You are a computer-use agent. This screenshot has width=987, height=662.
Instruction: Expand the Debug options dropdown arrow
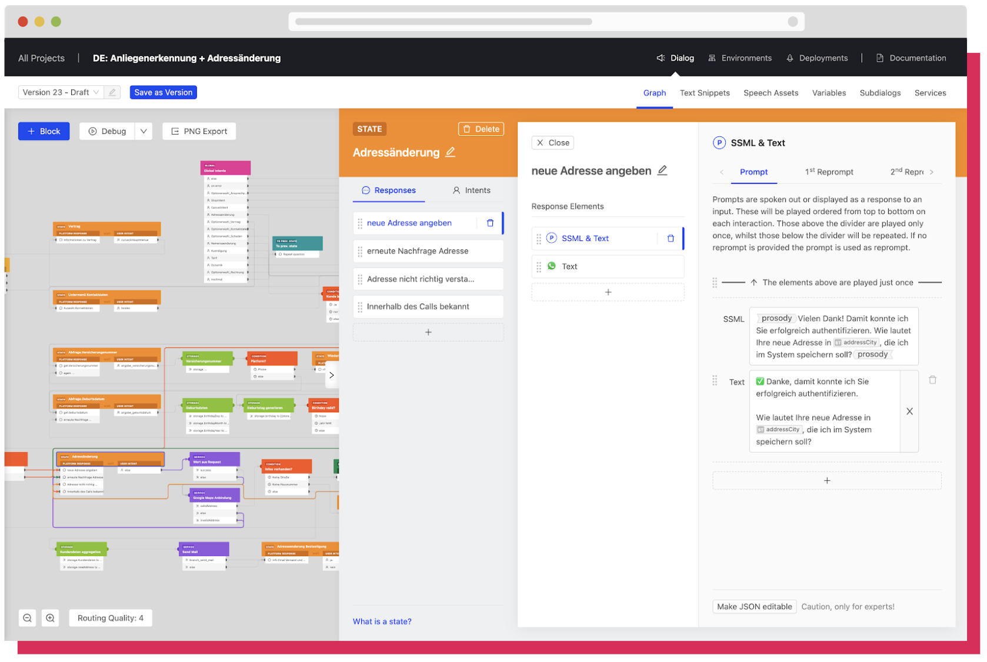click(x=144, y=131)
